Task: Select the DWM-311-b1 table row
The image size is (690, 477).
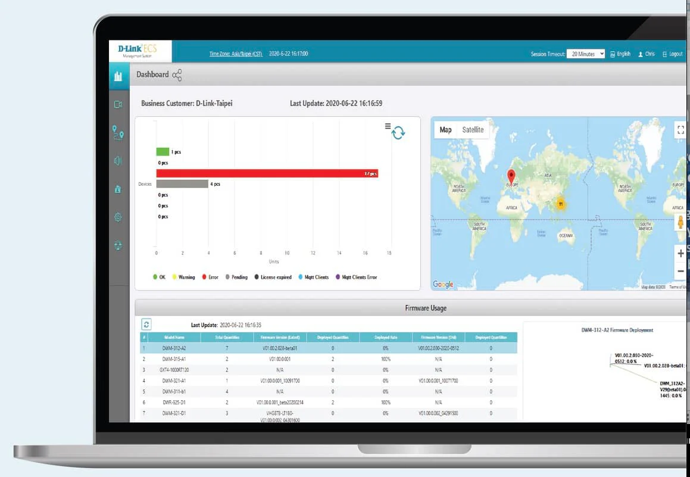Action: (329, 391)
